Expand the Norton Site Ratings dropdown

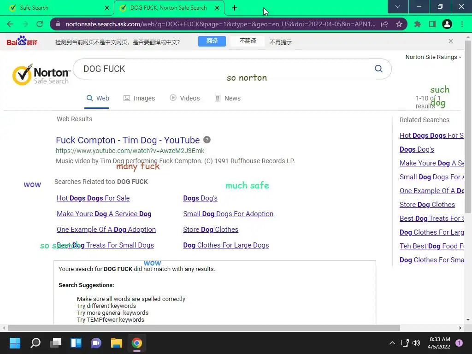(x=433, y=57)
